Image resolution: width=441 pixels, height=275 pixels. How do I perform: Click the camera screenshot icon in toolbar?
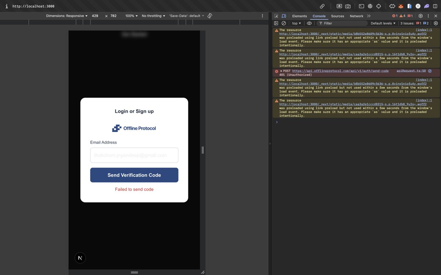coord(348,6)
